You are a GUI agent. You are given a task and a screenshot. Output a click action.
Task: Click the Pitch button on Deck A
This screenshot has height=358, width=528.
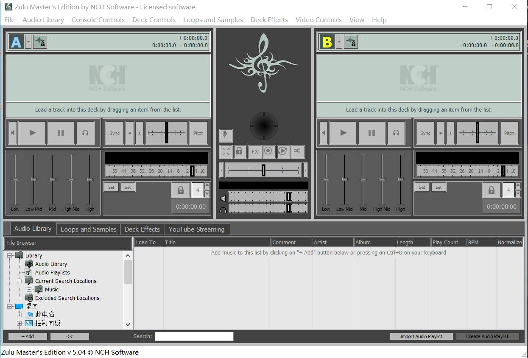coord(198,133)
